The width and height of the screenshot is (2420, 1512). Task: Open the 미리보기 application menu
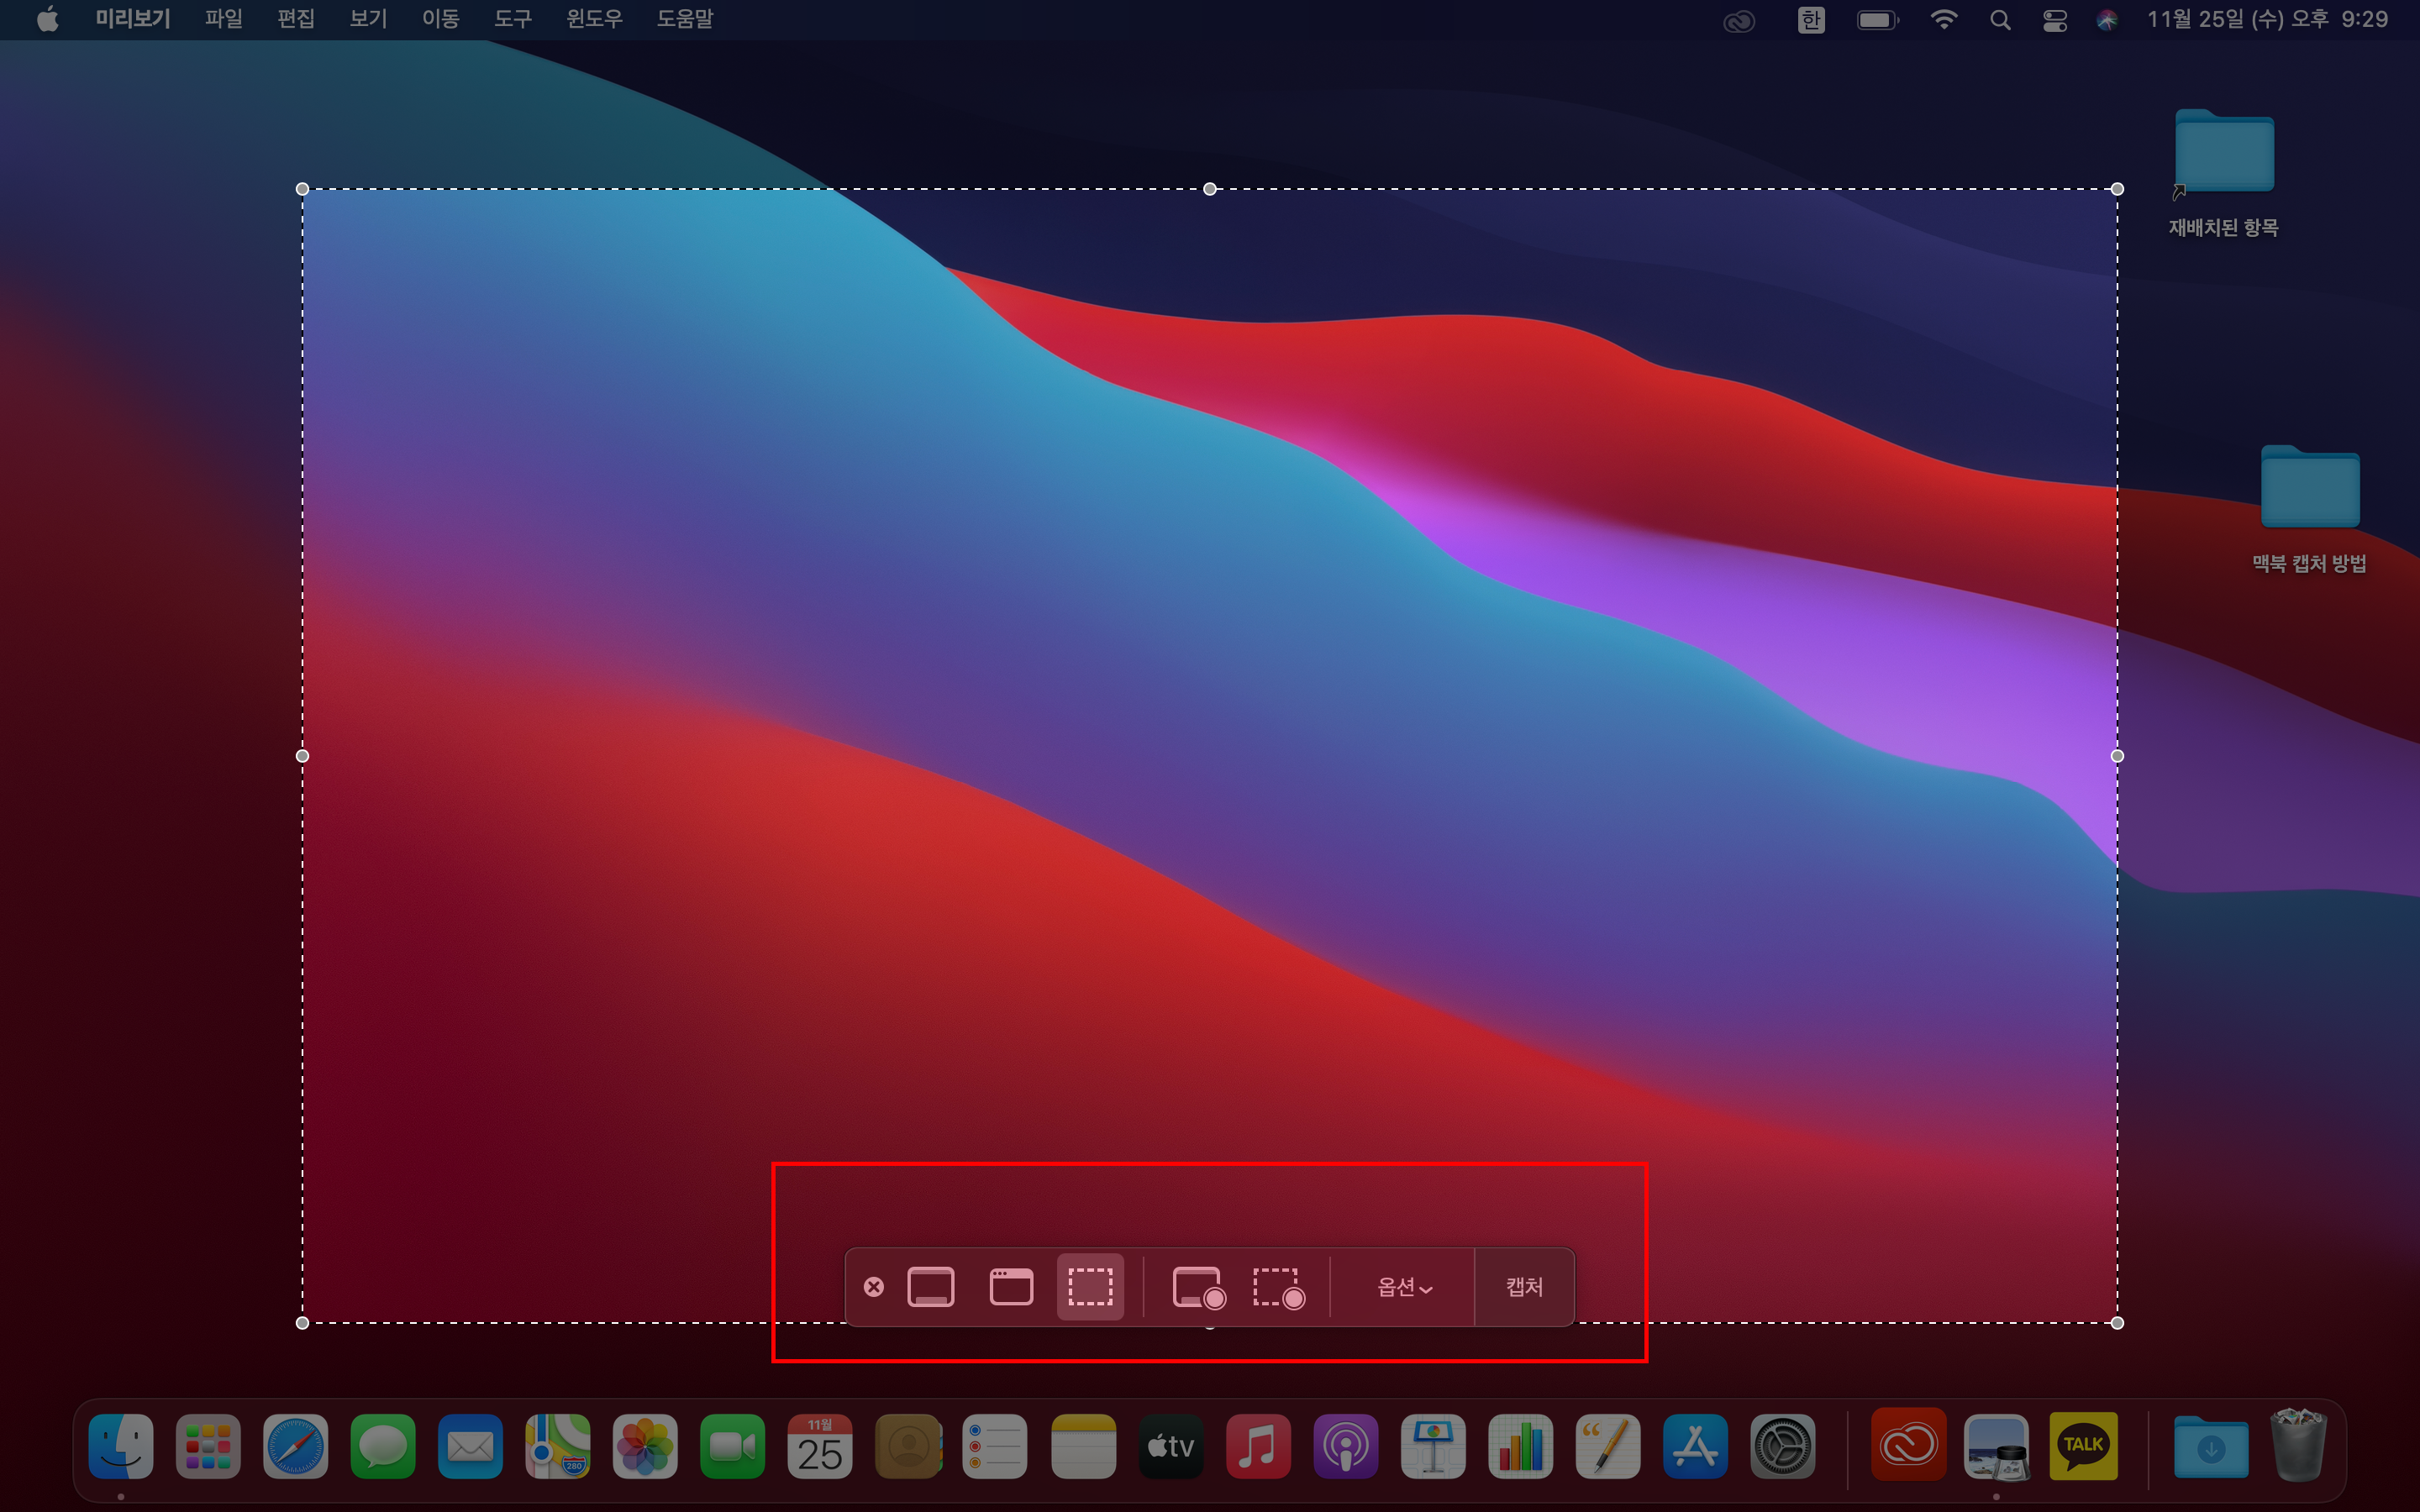tap(133, 19)
